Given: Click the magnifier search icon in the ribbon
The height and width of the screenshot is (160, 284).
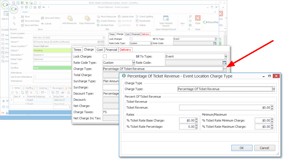Looking at the screenshot, I should point(190,17).
